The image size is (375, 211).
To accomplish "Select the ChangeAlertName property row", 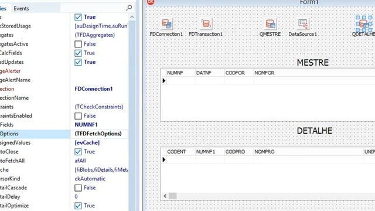I will 35,80.
